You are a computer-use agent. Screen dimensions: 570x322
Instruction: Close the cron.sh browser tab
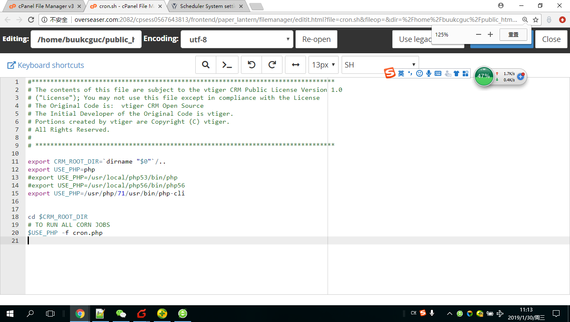[x=159, y=6]
